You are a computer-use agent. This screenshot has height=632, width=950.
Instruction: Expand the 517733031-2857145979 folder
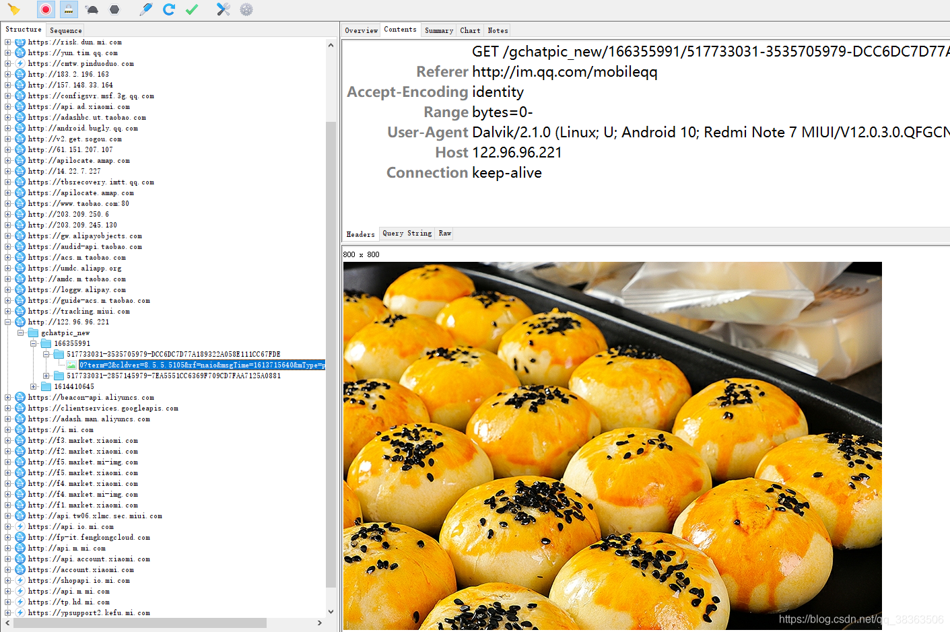point(46,376)
